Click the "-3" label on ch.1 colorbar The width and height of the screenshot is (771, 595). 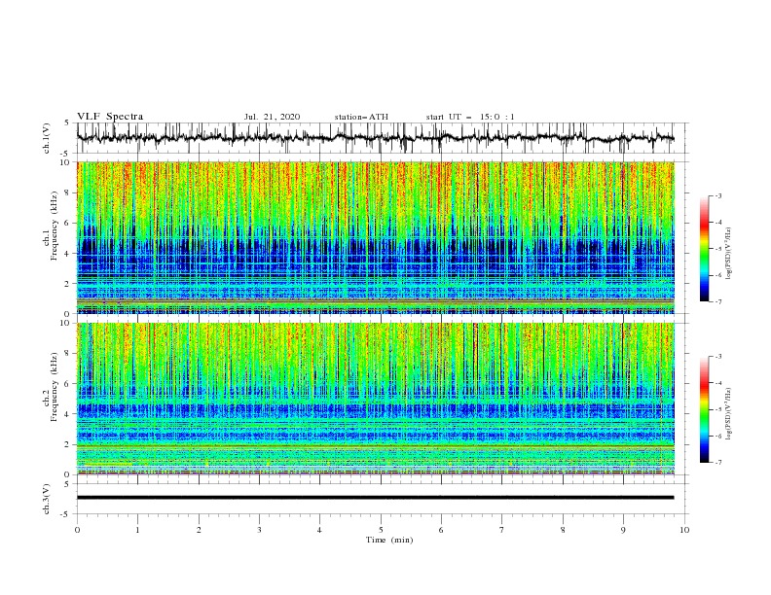point(717,195)
